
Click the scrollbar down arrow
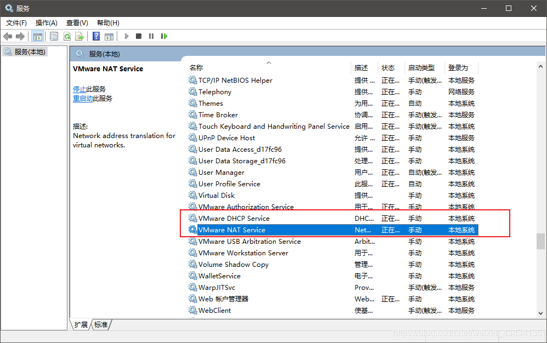coord(540,313)
